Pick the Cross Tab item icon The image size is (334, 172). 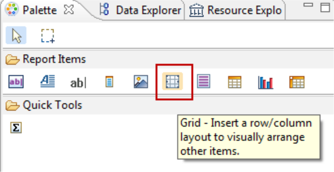click(x=297, y=82)
